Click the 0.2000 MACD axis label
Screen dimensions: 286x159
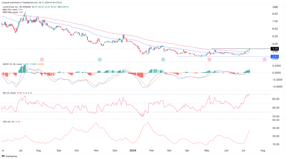click(277, 66)
